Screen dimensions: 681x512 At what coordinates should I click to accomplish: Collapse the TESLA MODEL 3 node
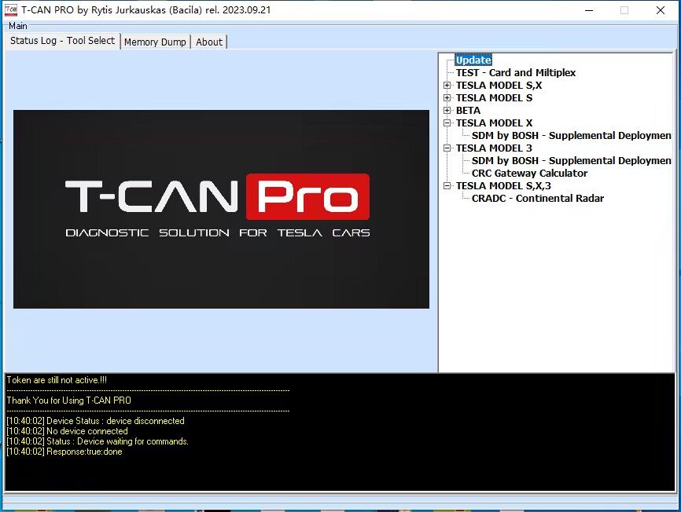coord(447,148)
